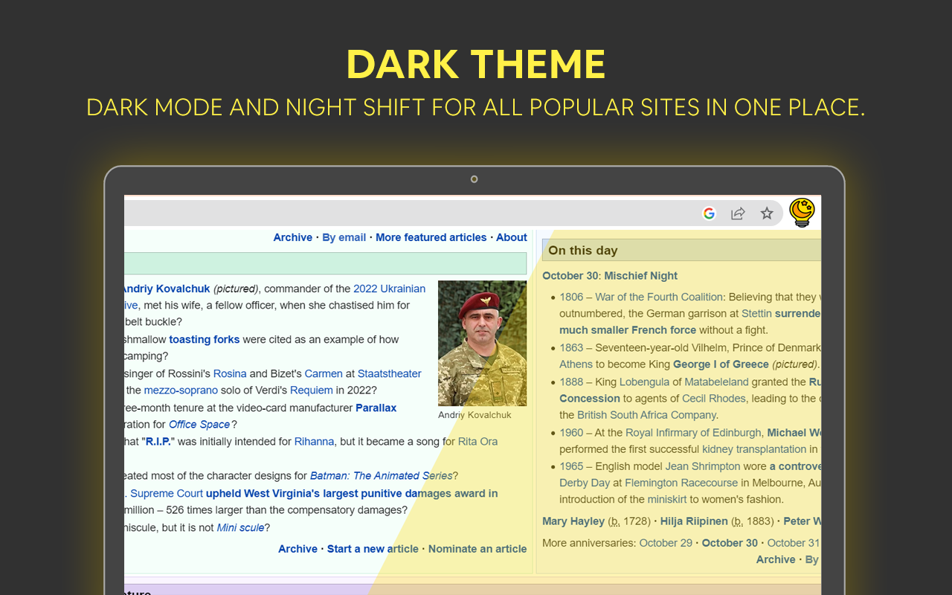Image resolution: width=952 pixels, height=595 pixels.
Task: Open Royal Infirmary of Edinburgh link
Action: (x=693, y=433)
